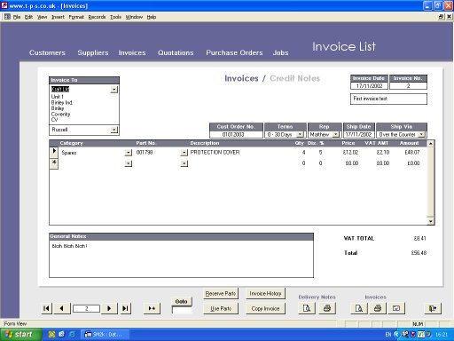Select the new row asterisk selector
Screen dimensions: 454x341
click(x=54, y=163)
